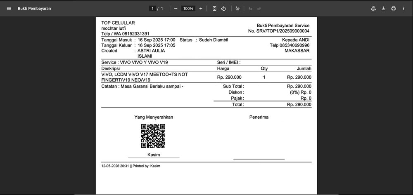413x195 pixels.
Task: Click the Catatan Masa Garansi note
Action: (142, 86)
